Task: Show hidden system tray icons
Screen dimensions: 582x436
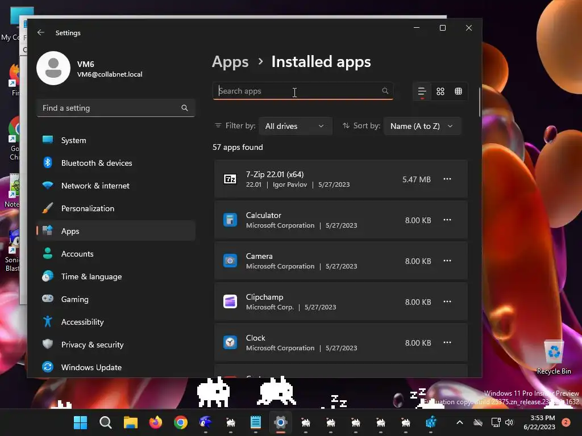Action: (x=459, y=422)
